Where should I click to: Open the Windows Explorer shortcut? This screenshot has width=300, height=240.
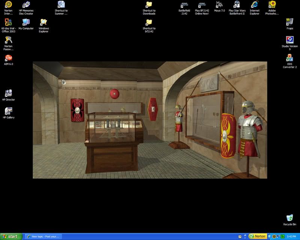pyautogui.click(x=43, y=25)
